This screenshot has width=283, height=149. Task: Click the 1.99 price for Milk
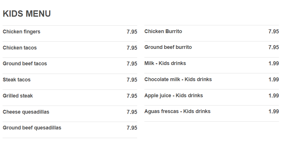point(274,64)
